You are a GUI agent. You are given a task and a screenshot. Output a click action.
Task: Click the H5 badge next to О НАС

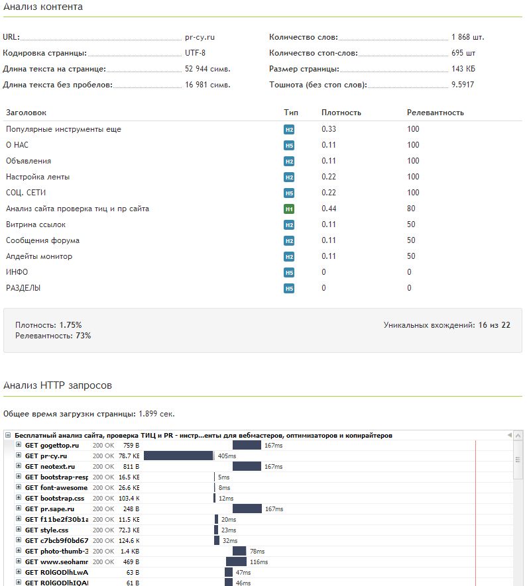click(288, 146)
